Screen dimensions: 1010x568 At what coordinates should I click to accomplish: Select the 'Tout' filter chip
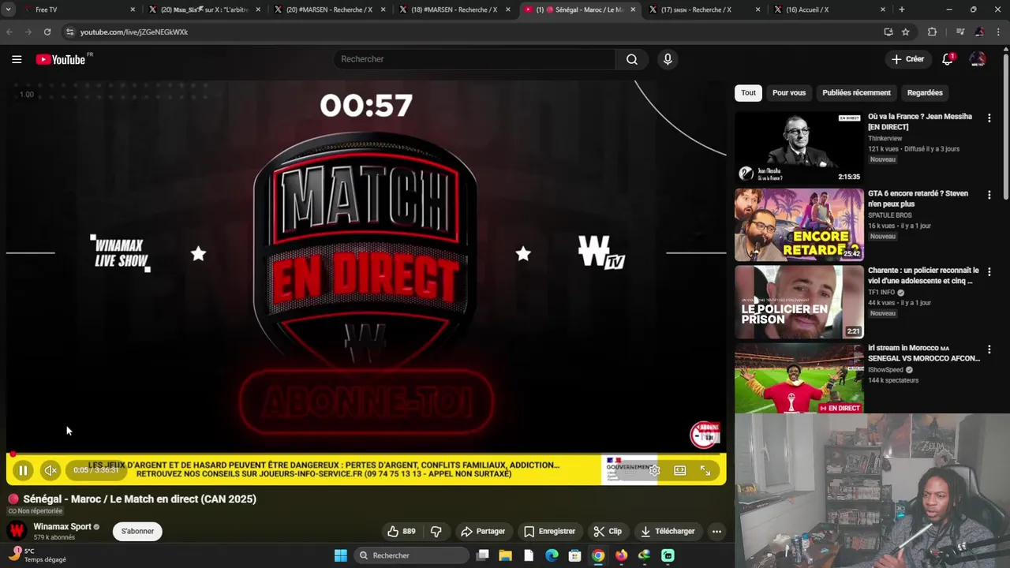tap(748, 92)
